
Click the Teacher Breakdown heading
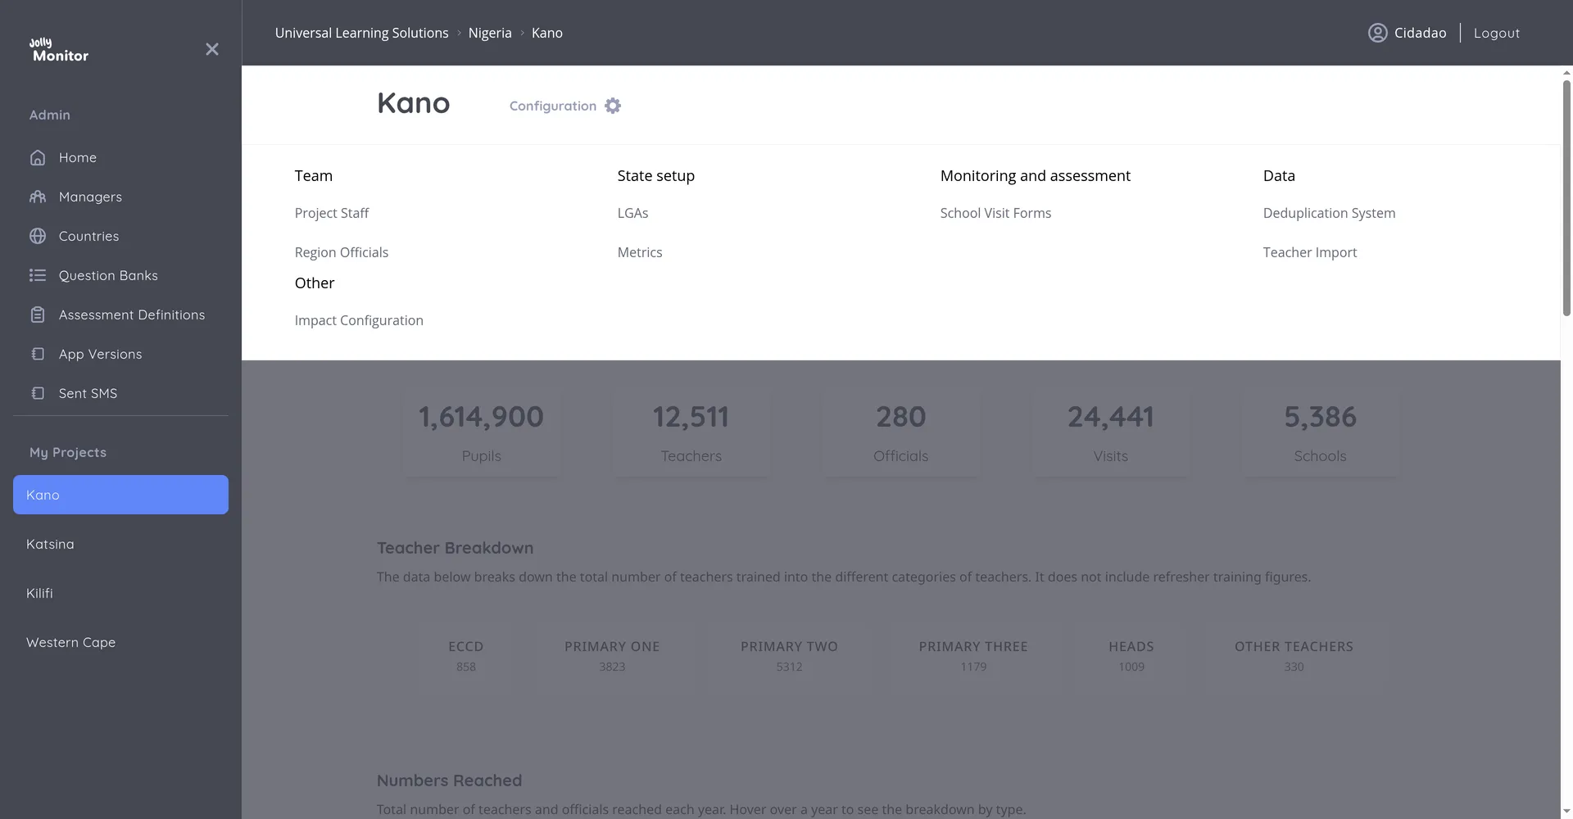coord(455,548)
